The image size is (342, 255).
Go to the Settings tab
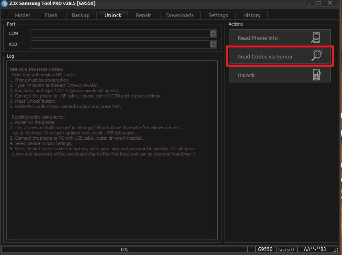(x=218, y=15)
